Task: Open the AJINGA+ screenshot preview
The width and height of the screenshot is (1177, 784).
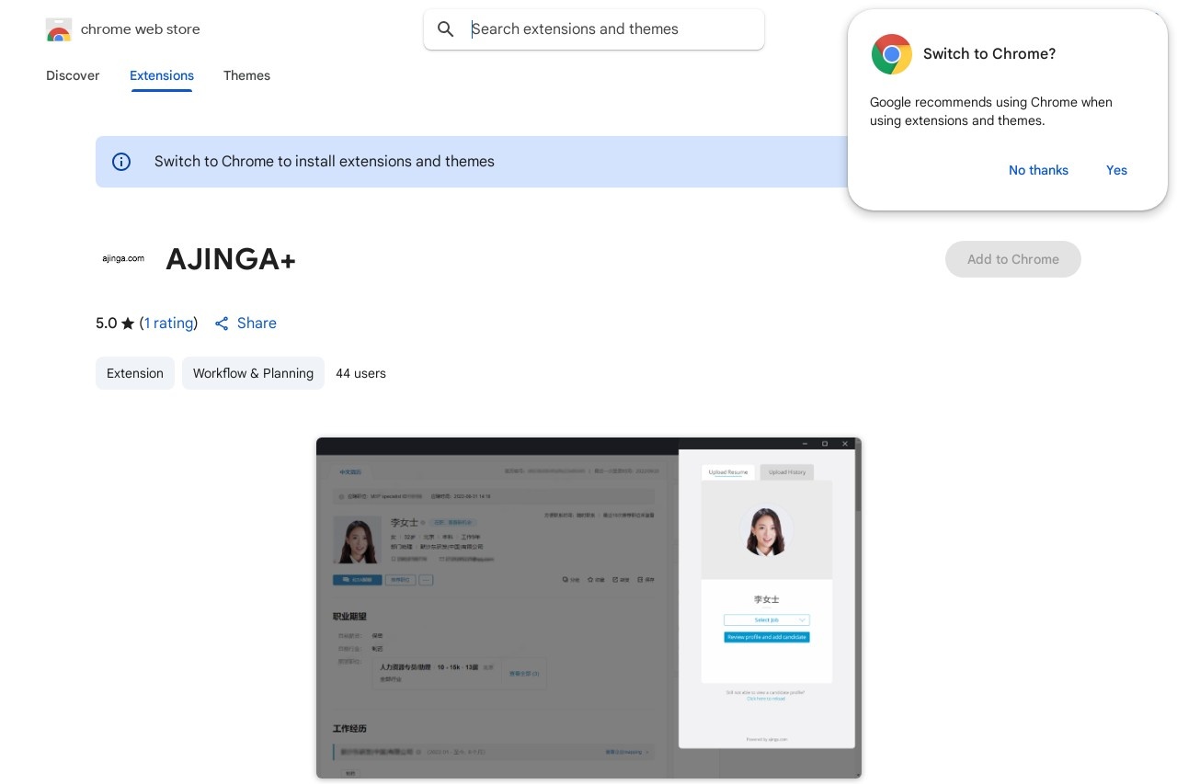Action: pos(588,608)
